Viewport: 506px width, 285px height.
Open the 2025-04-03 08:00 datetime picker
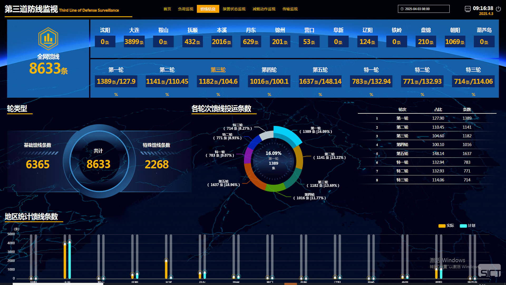point(424,9)
